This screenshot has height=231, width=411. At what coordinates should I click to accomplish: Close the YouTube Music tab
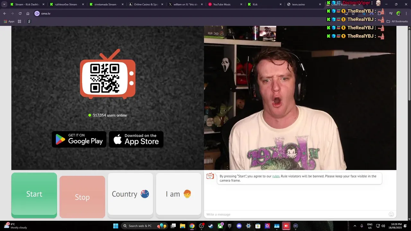tap(241, 4)
